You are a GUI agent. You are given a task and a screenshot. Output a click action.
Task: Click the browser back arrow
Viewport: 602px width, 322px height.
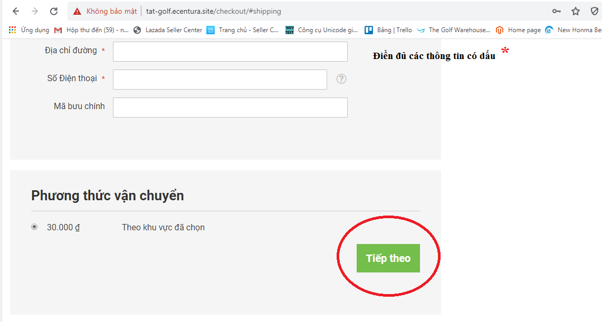16,11
